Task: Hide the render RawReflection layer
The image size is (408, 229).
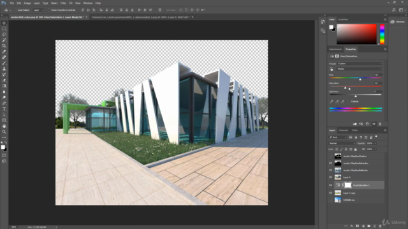Action: click(x=331, y=170)
